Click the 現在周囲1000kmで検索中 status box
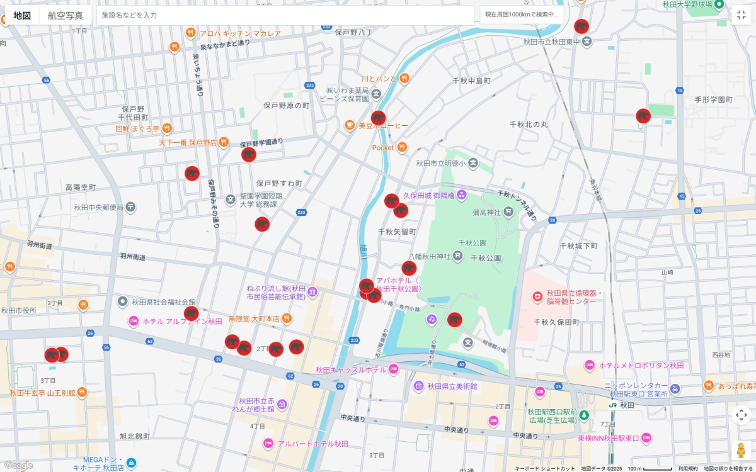The height and width of the screenshot is (472, 756). (x=521, y=14)
